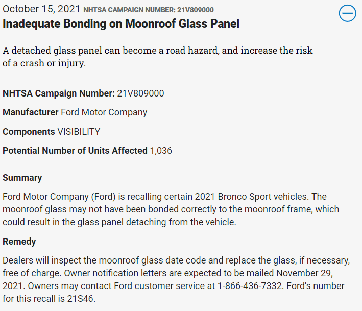
Task: Select the 1,036 units affected value
Action: click(161, 151)
